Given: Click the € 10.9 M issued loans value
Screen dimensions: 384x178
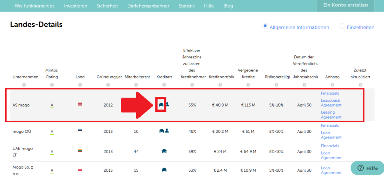Looking at the screenshot, I should point(248,170).
